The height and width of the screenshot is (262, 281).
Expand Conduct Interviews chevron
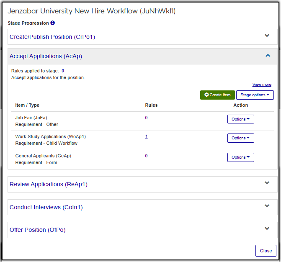[267, 206]
